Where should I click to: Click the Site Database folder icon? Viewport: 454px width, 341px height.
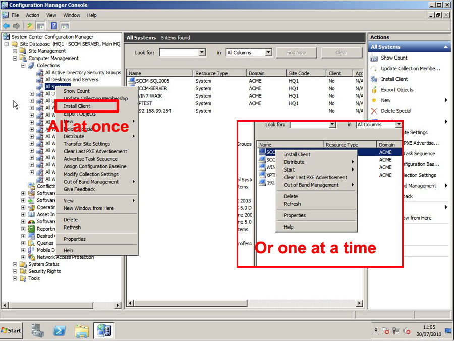click(x=15, y=44)
